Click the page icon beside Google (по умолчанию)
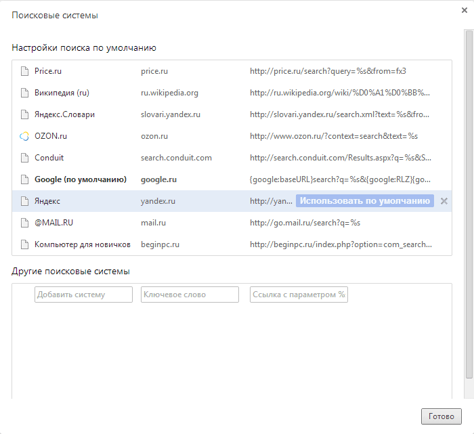 click(x=24, y=179)
